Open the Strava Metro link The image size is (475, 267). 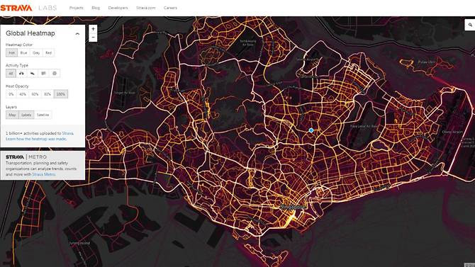click(x=44, y=174)
